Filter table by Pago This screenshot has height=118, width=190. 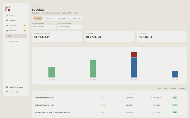[165, 88]
